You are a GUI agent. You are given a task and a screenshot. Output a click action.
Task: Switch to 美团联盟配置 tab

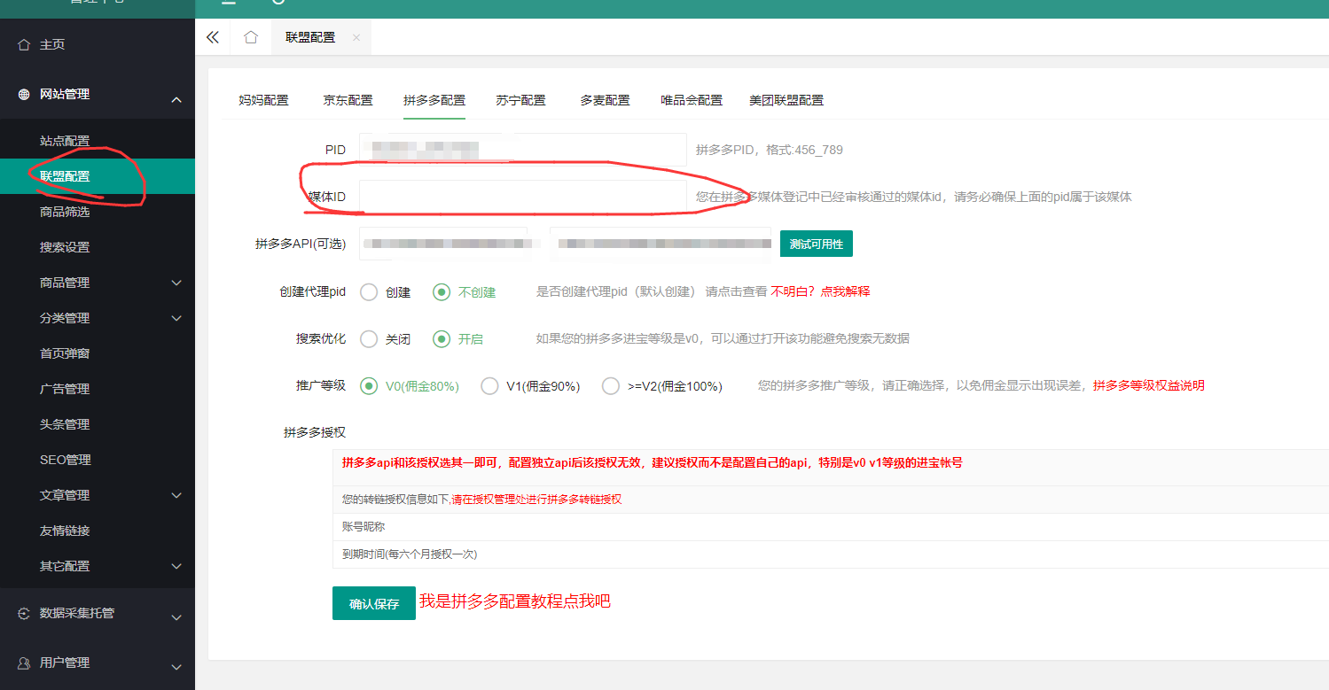tap(786, 100)
